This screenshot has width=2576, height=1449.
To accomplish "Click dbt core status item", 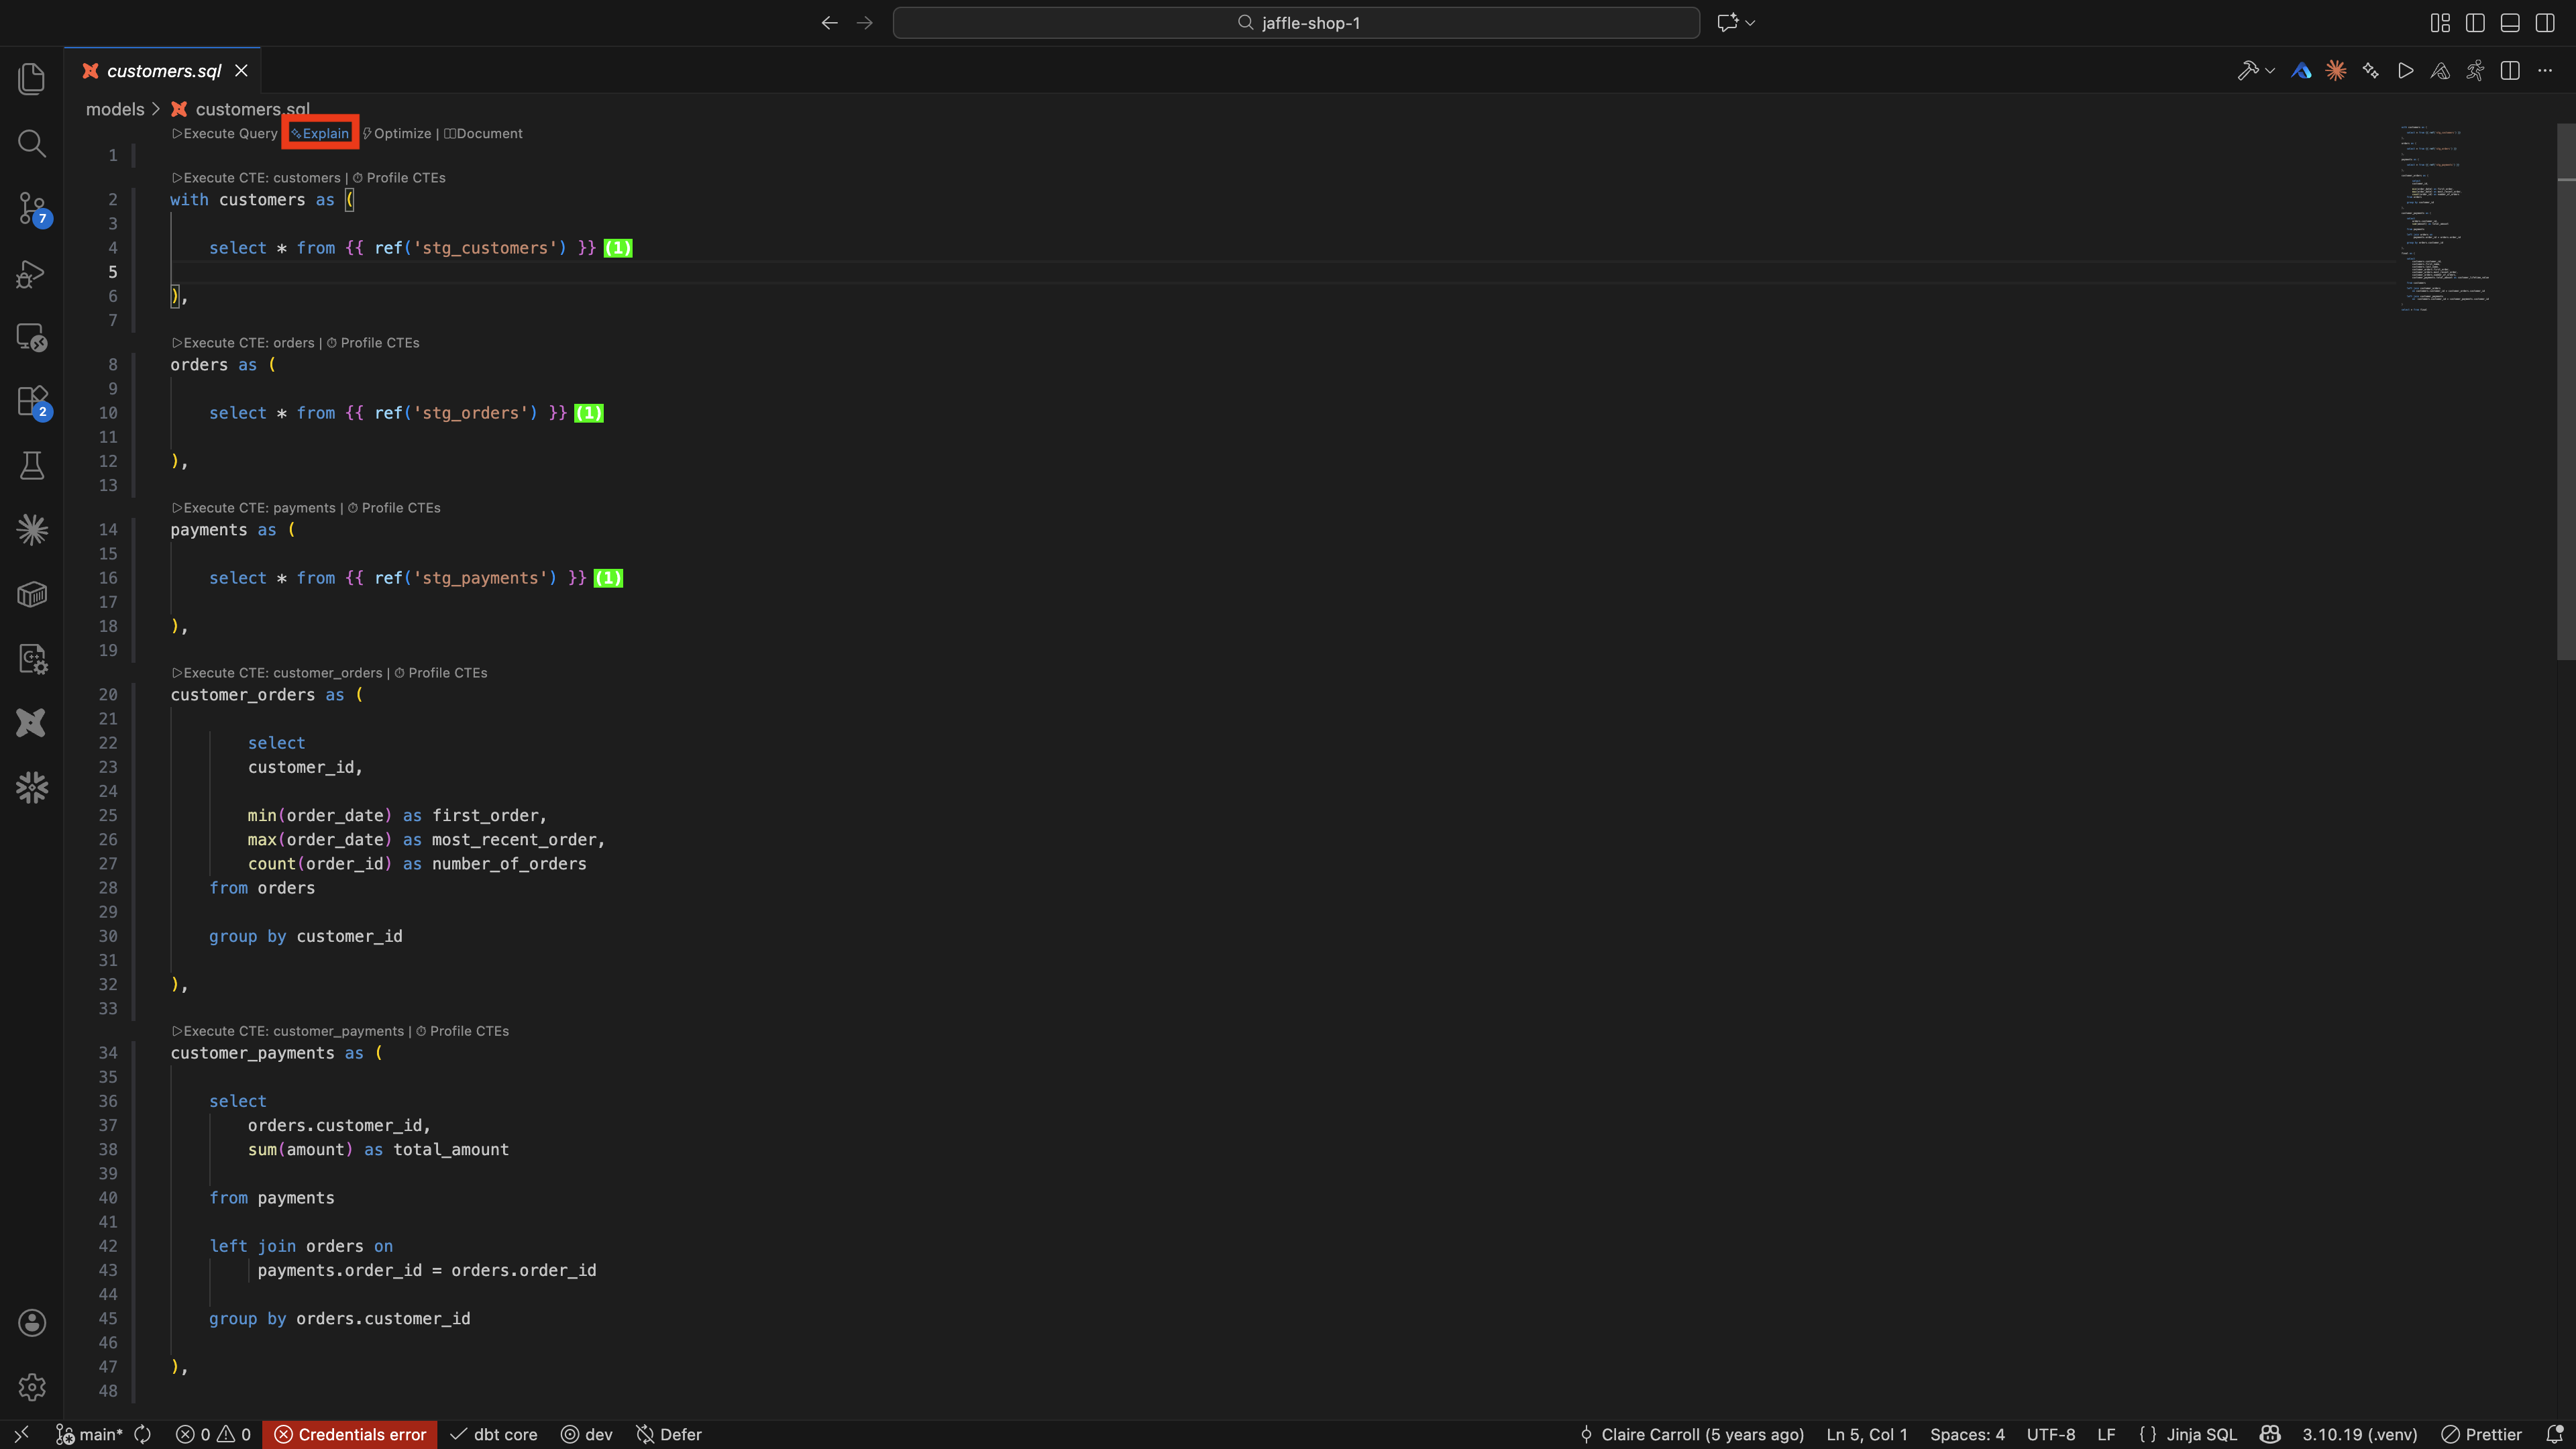I will pos(494,1434).
